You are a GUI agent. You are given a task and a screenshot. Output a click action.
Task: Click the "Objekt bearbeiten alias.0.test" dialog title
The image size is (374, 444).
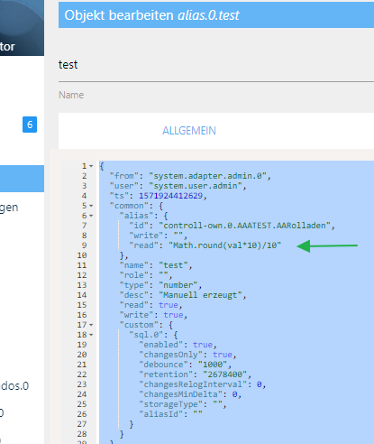pos(151,15)
